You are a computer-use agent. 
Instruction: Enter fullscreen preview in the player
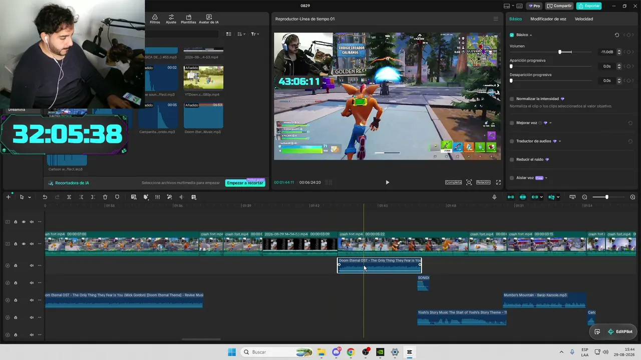click(498, 182)
